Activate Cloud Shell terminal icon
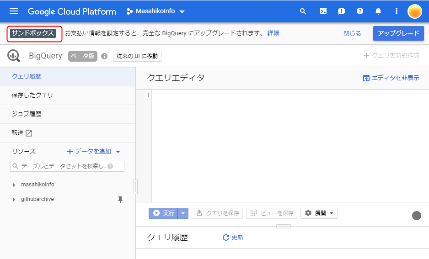 click(323, 11)
